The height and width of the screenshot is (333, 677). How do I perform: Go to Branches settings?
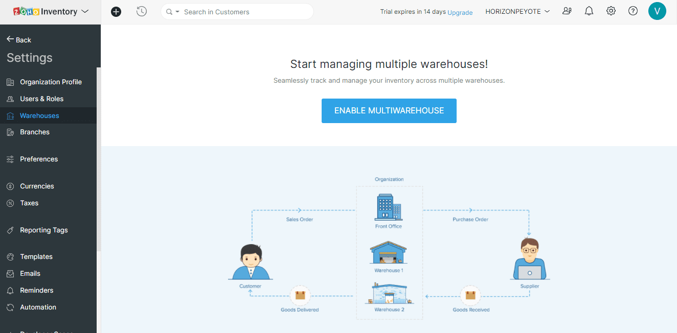[x=35, y=132]
